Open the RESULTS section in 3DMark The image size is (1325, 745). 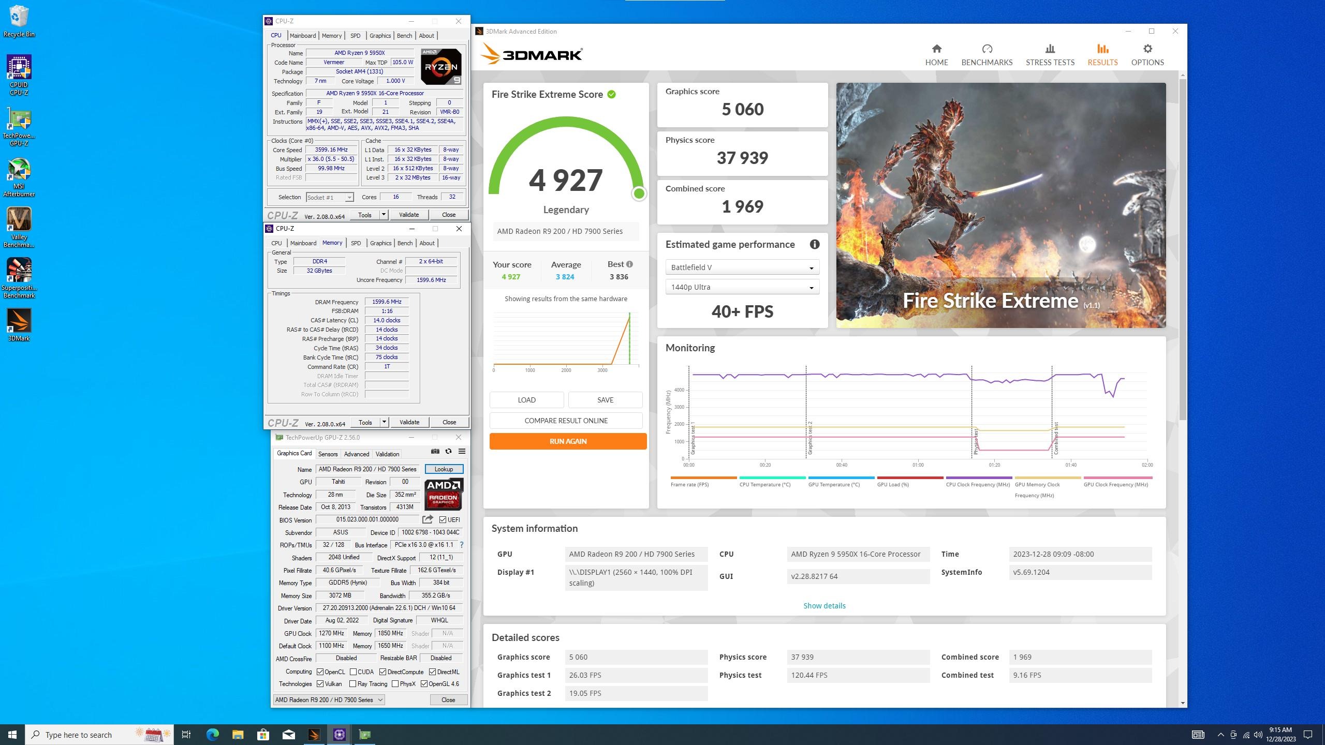click(x=1102, y=55)
